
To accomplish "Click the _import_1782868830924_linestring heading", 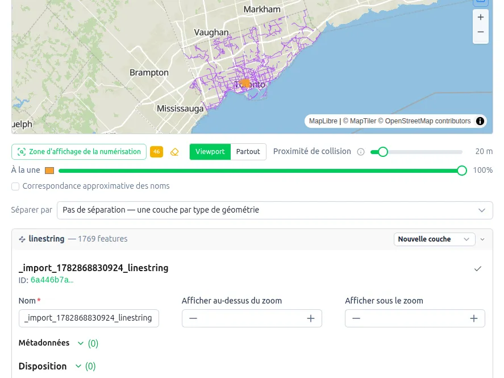I will pyautogui.click(x=94, y=268).
